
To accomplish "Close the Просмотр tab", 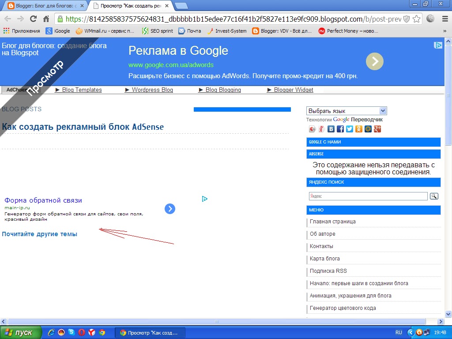I will point(166,6).
